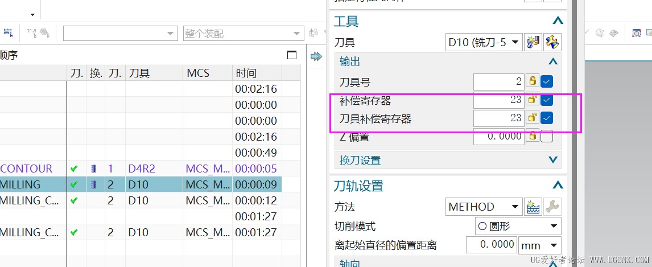Viewport: 652px width, 267px height.
Task: Enable the Z 偏置 checkbox
Action: tap(547, 136)
